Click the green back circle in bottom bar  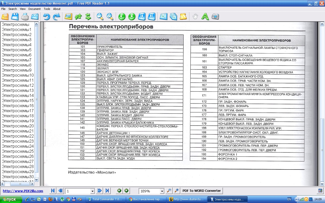point(119,191)
